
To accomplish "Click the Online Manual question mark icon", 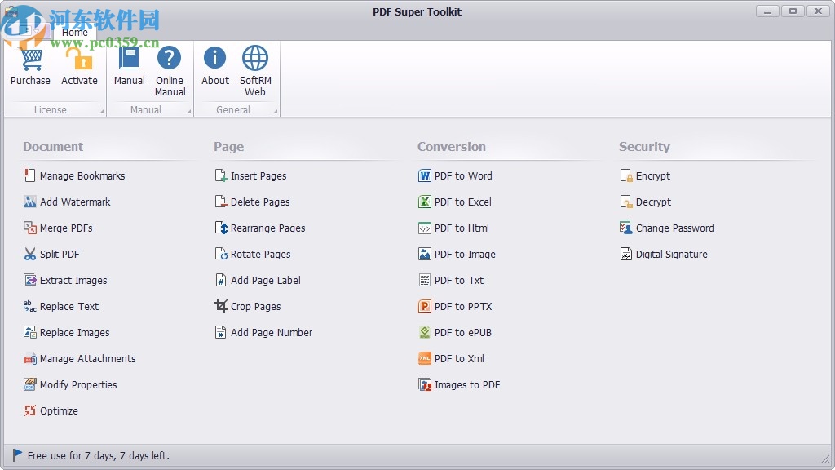I will point(170,59).
